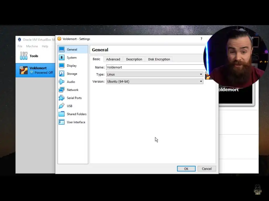Viewport: 269px width, 201px height.
Task: Click the Voldemort VM OS icon in the VM list
Action: pos(23,70)
